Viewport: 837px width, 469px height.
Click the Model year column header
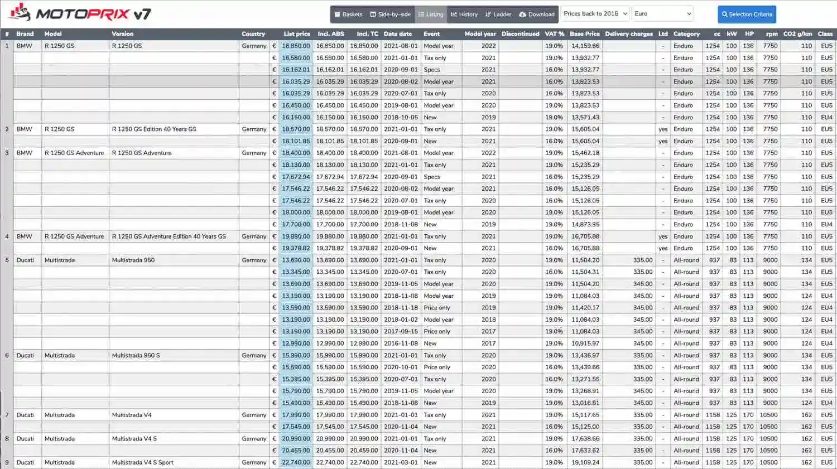point(480,34)
